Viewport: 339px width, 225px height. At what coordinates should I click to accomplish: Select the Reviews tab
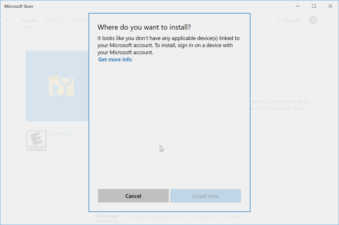204,216
